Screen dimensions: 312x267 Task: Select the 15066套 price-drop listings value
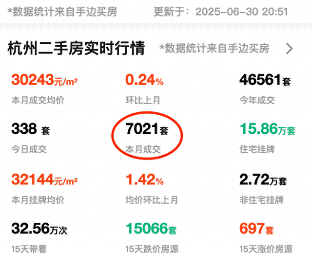pos(151,228)
